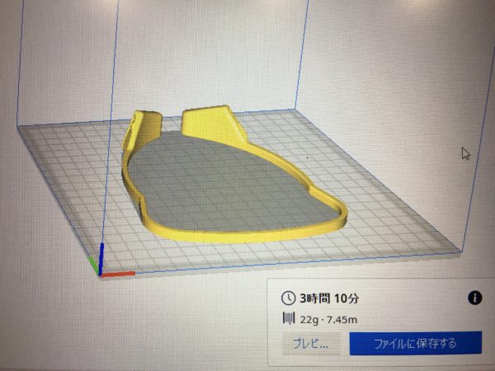Click the print time clock icon
This screenshot has width=495, height=371.
288,298
